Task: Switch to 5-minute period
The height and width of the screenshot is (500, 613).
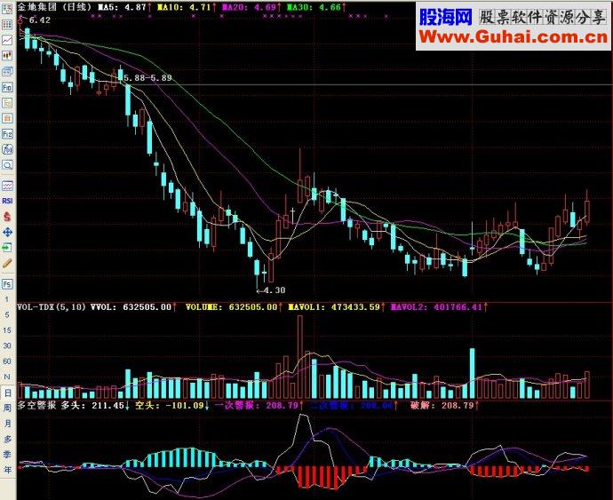Action: click(6, 314)
